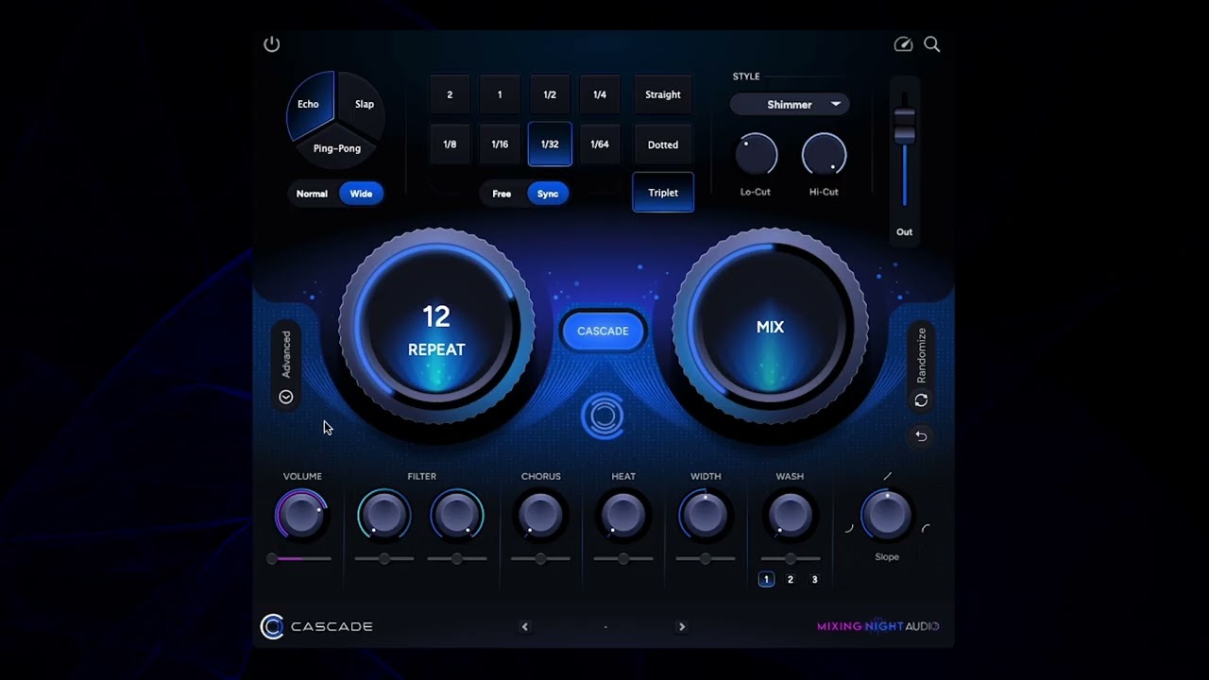
Task: Select Slap delay mode
Action: coord(363,104)
